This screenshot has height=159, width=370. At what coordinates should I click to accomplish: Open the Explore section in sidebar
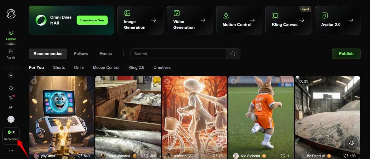tap(11, 36)
